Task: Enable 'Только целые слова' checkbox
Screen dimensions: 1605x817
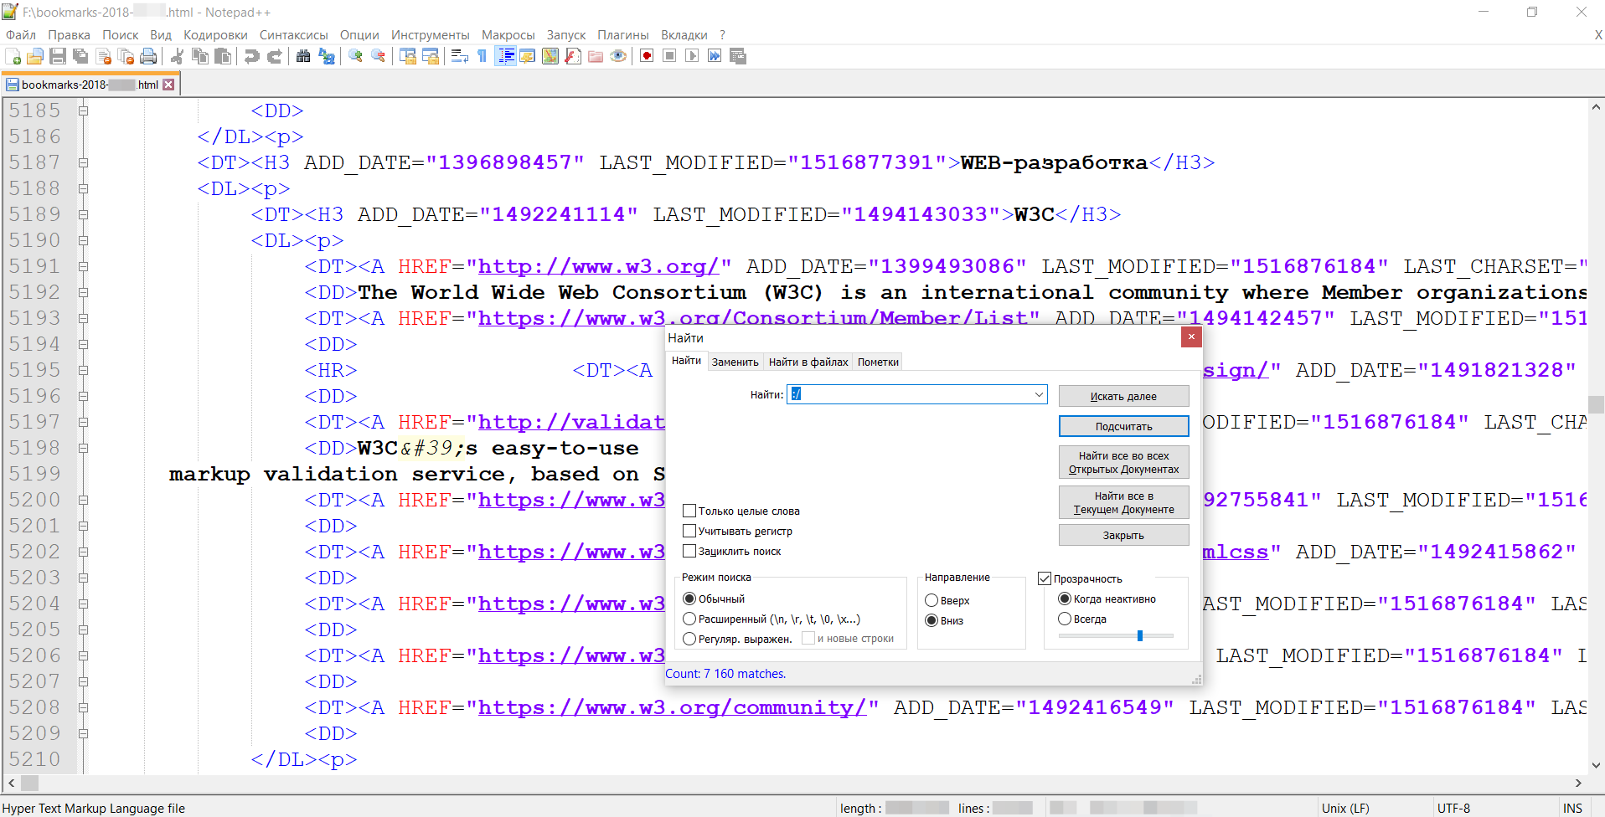Action: (689, 511)
